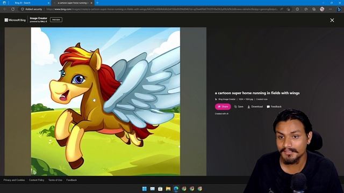Click the pink Share button
Image resolution: width=344 pixels, height=193 pixels.
(x=223, y=107)
